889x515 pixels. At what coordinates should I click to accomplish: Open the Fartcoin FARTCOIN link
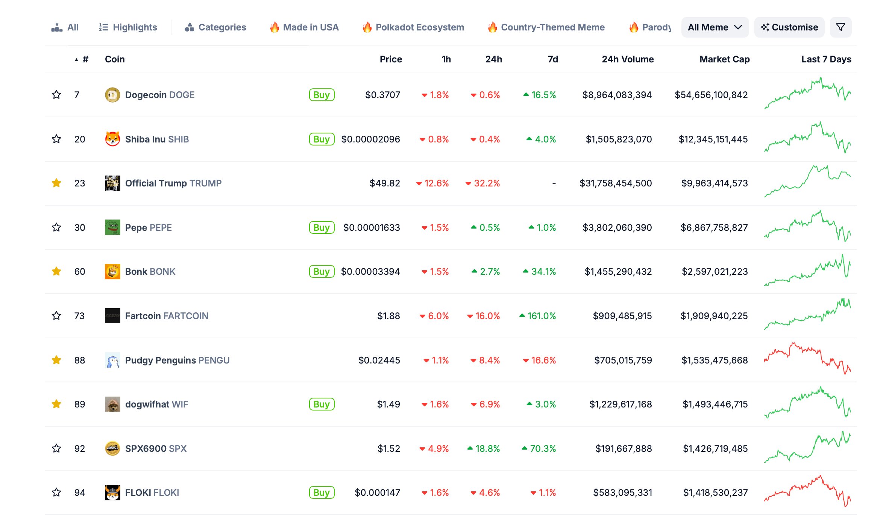click(167, 316)
